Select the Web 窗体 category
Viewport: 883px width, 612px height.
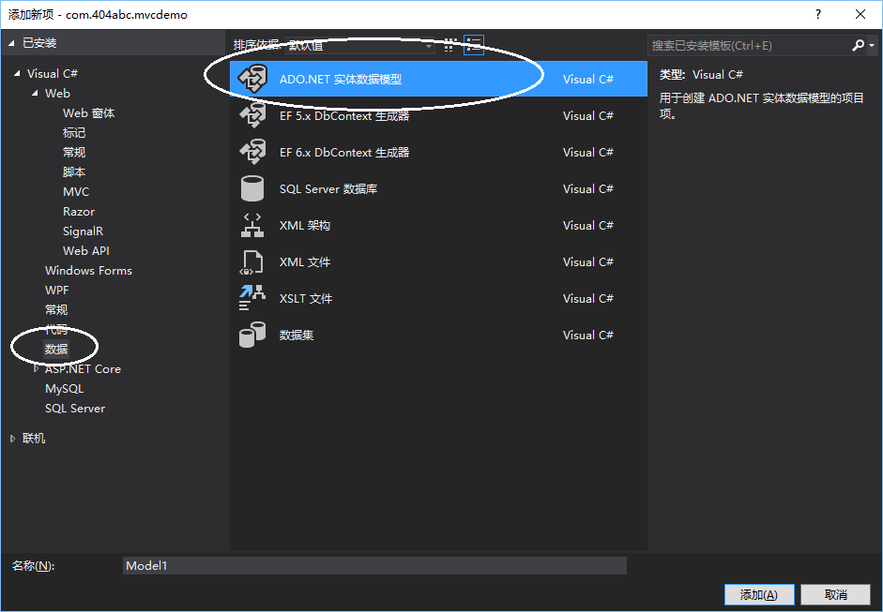[88, 113]
